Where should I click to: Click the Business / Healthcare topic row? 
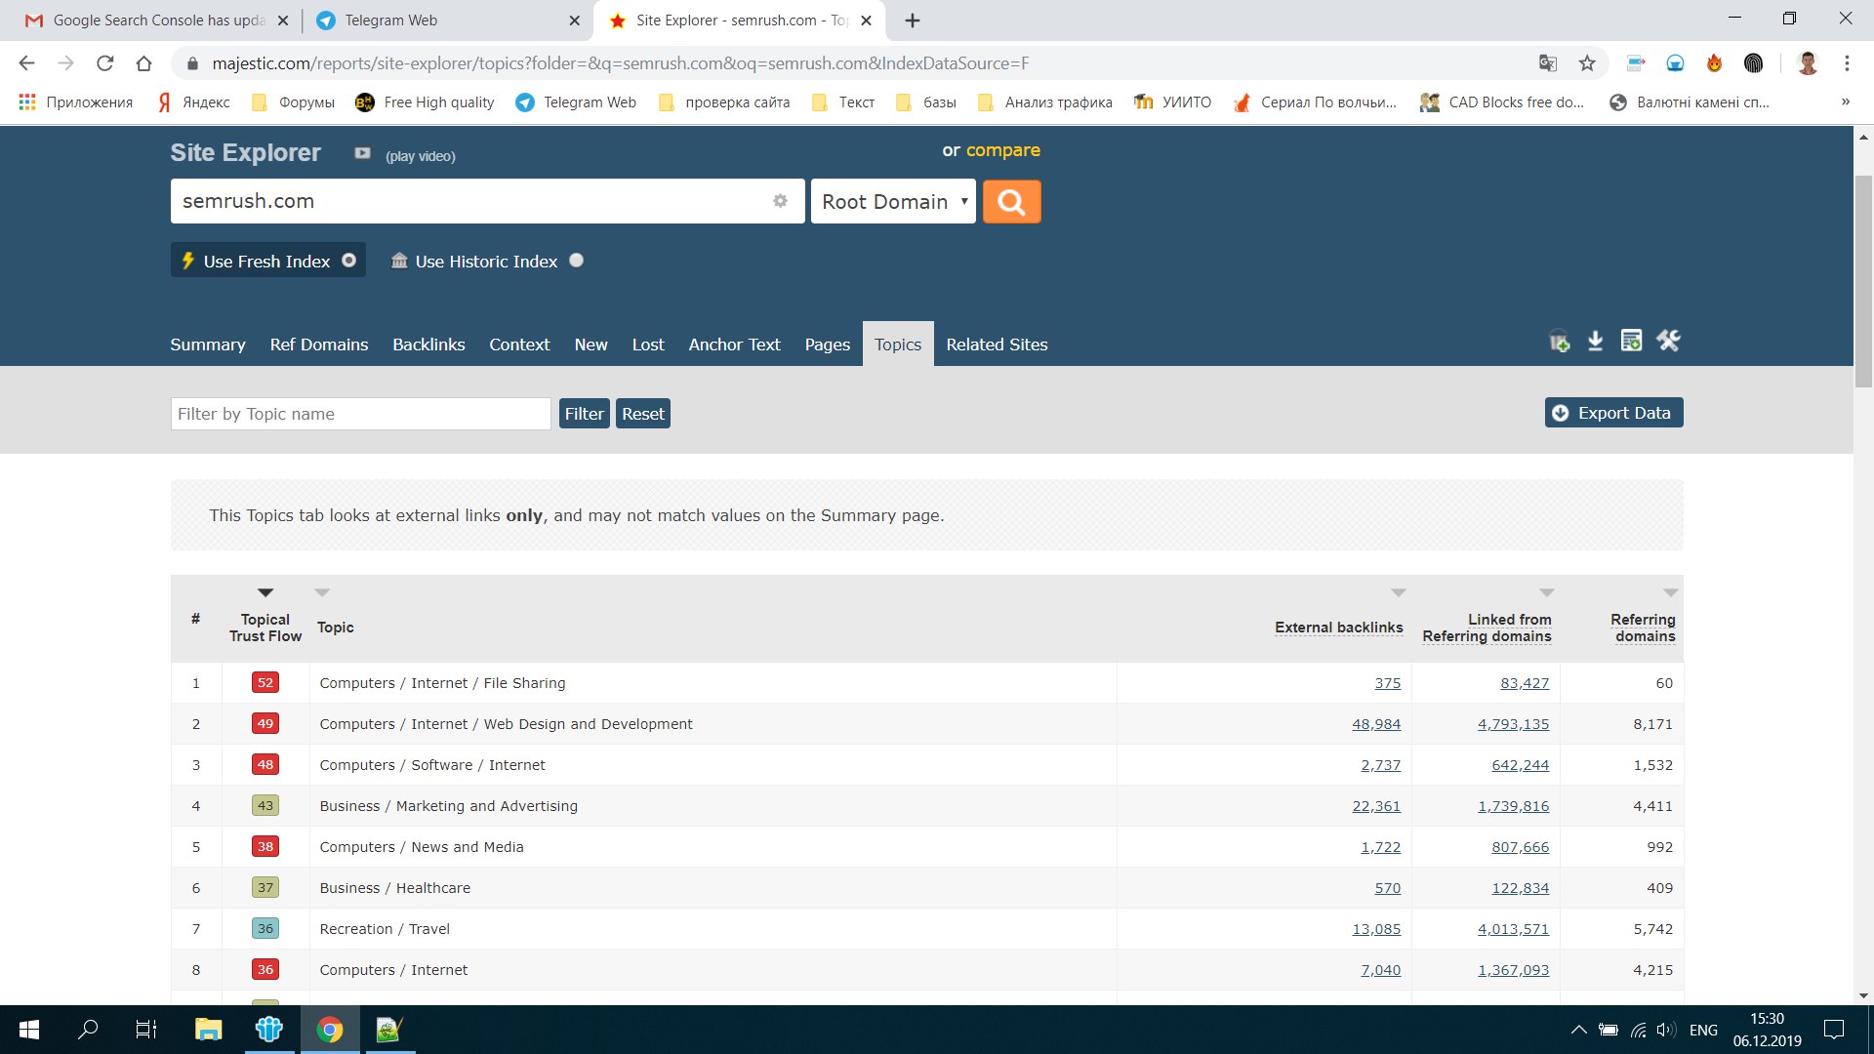[927, 888]
